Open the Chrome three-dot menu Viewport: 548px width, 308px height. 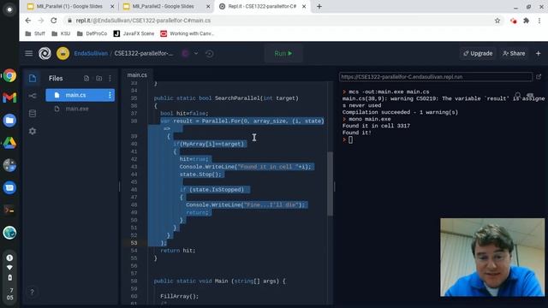coord(539,21)
